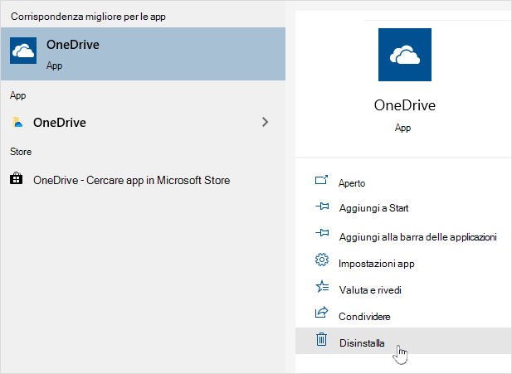The width and height of the screenshot is (512, 374).
Task: Open the OneDrive folder result under App
Action: [143, 123]
